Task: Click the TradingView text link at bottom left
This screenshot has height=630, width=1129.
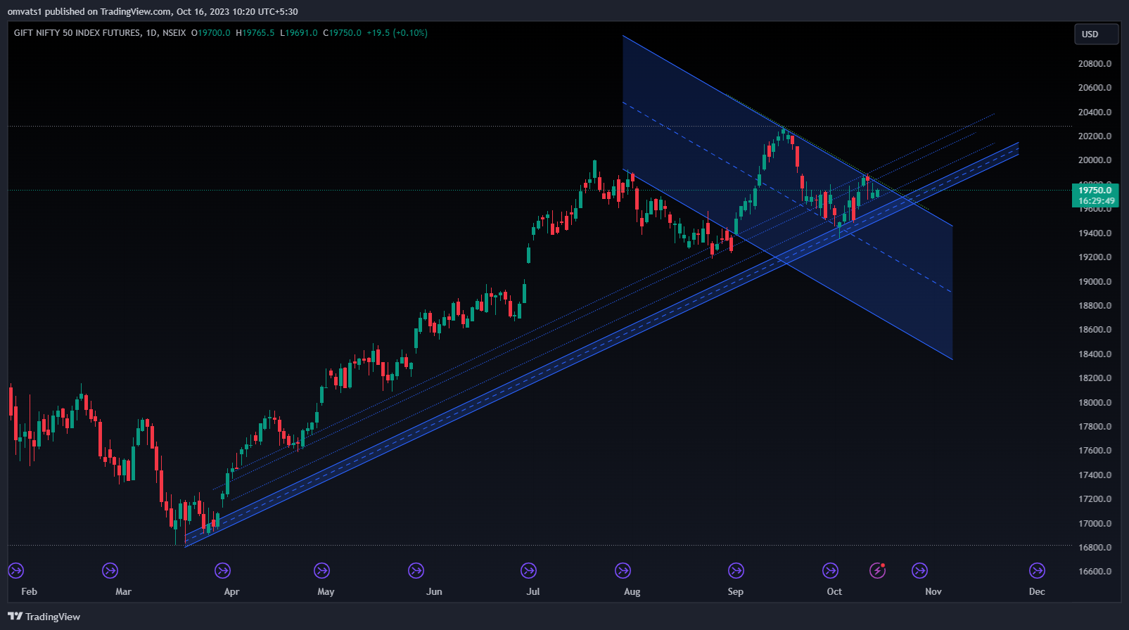Action: pos(53,617)
